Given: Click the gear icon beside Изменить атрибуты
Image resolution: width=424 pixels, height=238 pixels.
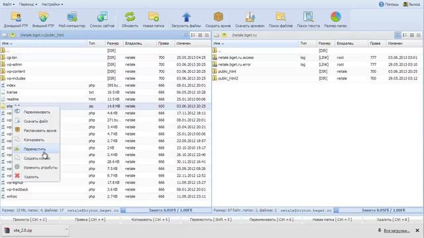Looking at the screenshot, I should pyautogui.click(x=17, y=167).
